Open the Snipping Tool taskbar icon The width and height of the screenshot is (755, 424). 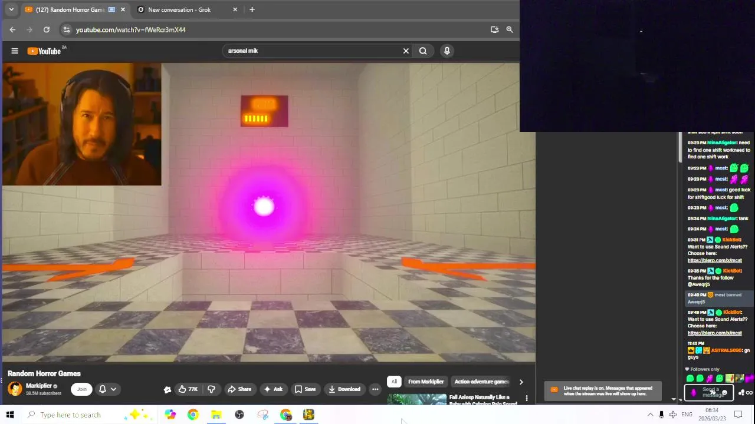click(x=262, y=415)
